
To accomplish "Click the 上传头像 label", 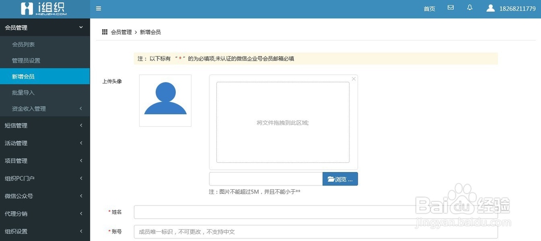I will click(112, 81).
